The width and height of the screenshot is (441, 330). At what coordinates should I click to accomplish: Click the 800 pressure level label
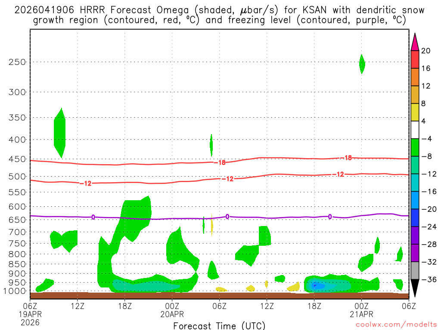(x=17, y=254)
